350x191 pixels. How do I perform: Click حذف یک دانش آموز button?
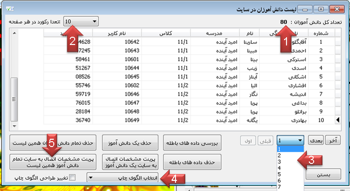click(130, 143)
